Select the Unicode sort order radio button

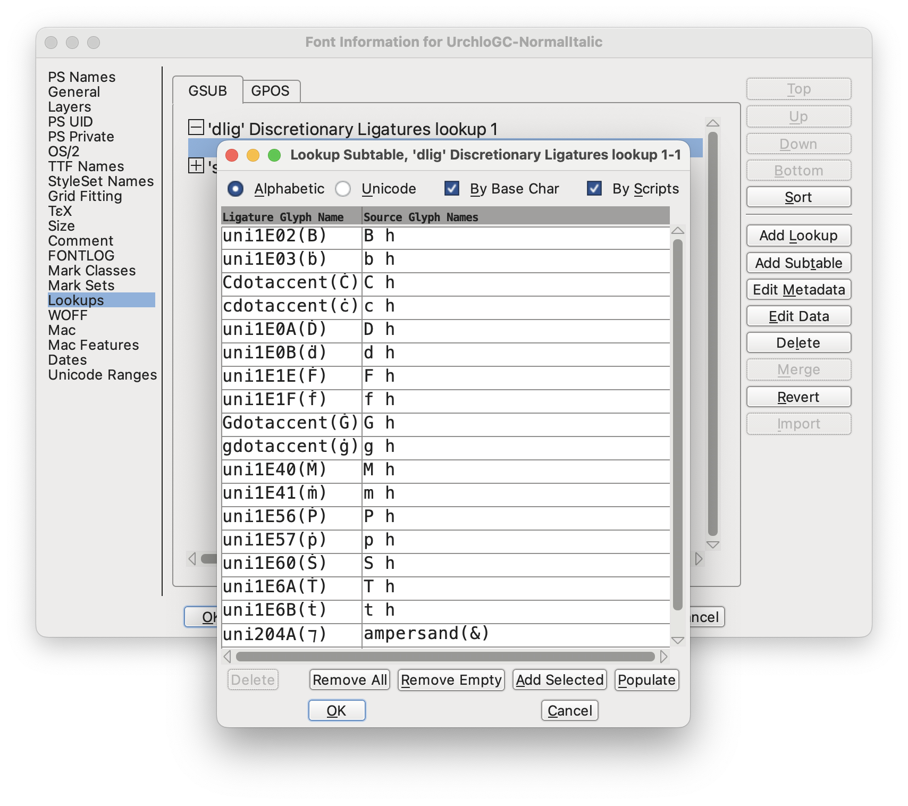[343, 189]
